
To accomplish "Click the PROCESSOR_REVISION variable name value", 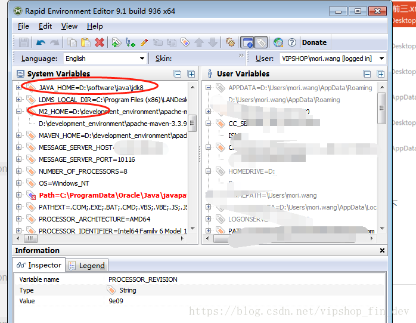I will click(142, 279).
